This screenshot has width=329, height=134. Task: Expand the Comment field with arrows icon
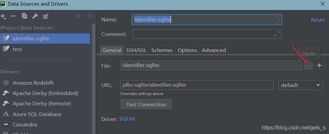[x=277, y=34]
